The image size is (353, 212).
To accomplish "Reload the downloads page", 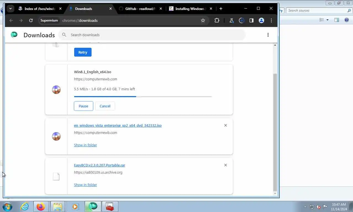I will pyautogui.click(x=31, y=20).
